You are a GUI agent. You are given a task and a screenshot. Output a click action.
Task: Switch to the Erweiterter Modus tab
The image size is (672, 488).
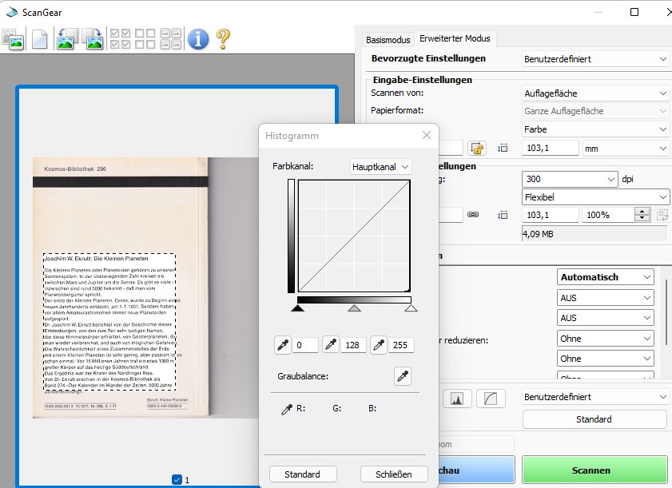pyautogui.click(x=455, y=38)
